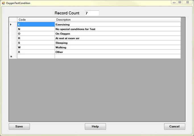194x136 pixels.
Task: Select the On Oxygen description cell
Action: coord(117,34)
